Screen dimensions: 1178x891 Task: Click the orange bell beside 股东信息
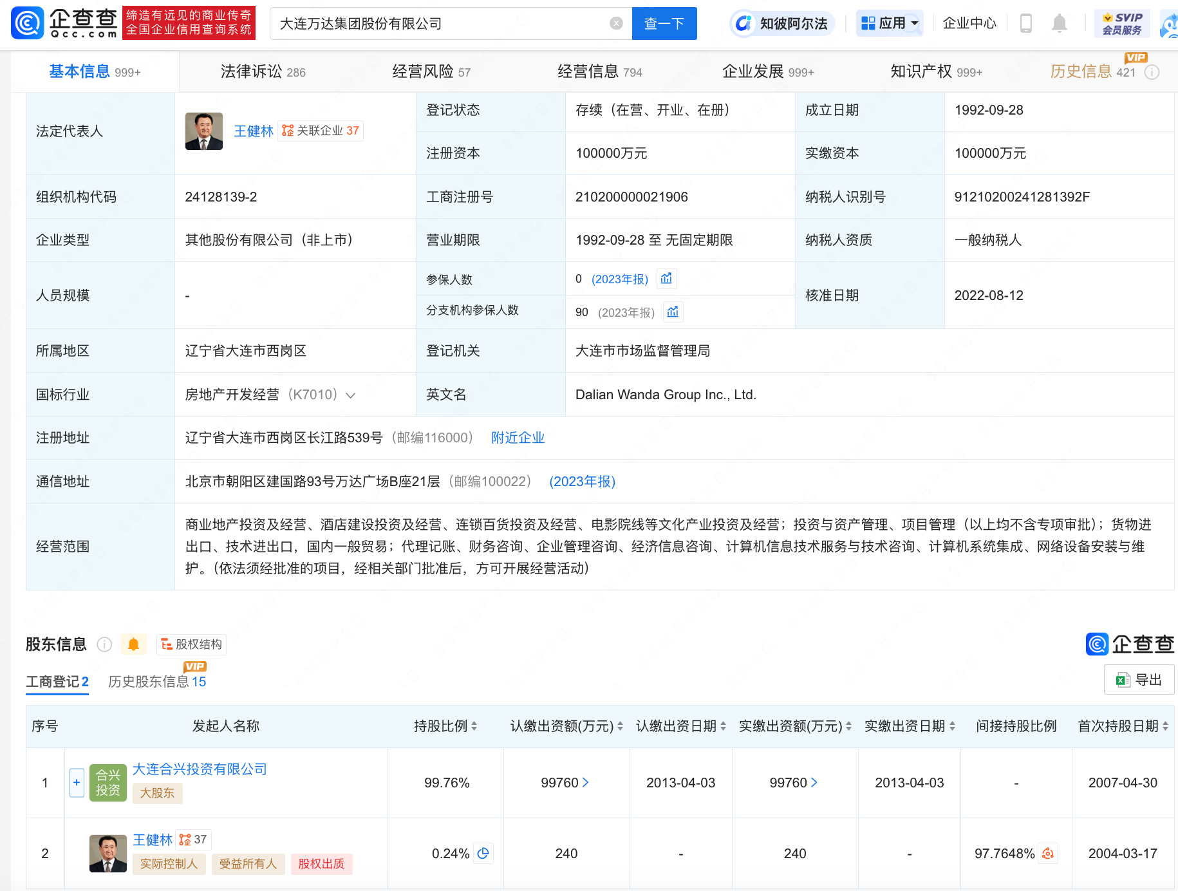[133, 644]
